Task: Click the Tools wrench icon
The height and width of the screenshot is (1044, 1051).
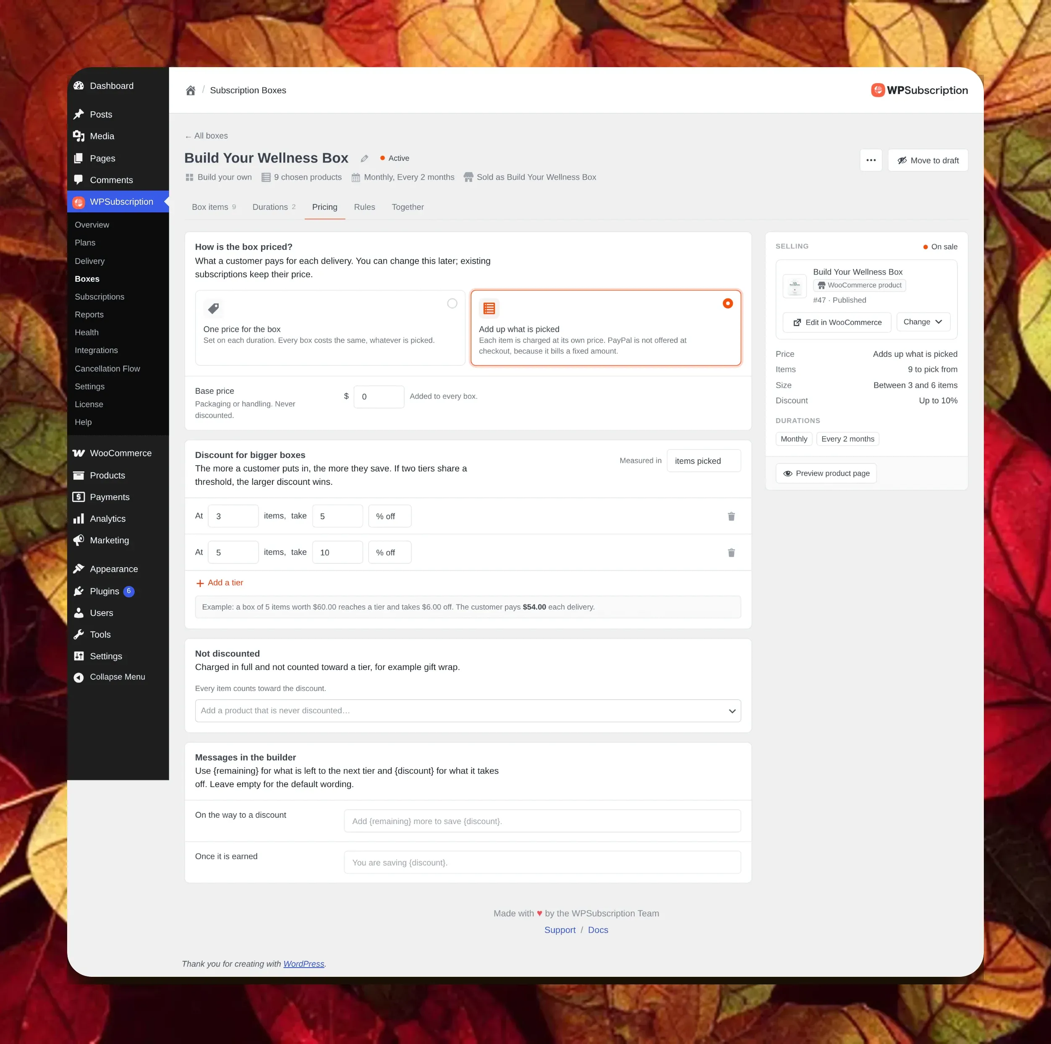Action: [79, 634]
